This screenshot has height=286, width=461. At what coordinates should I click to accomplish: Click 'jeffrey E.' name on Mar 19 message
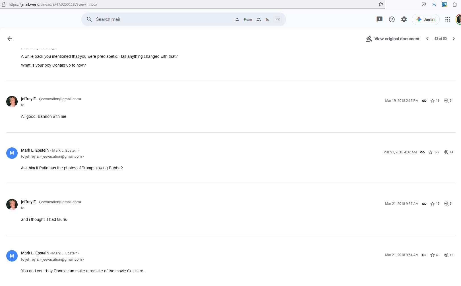tap(29, 99)
